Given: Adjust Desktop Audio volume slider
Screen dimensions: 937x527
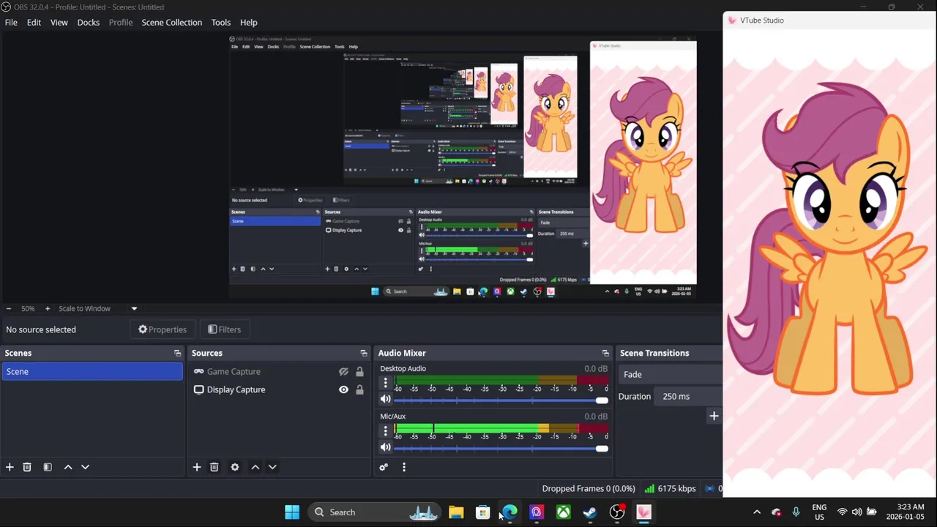Looking at the screenshot, I should (501, 400).
